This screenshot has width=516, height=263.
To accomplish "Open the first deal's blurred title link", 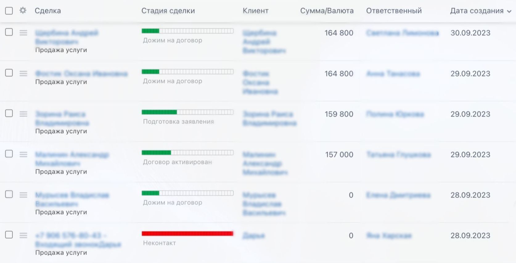I will (x=66, y=33).
